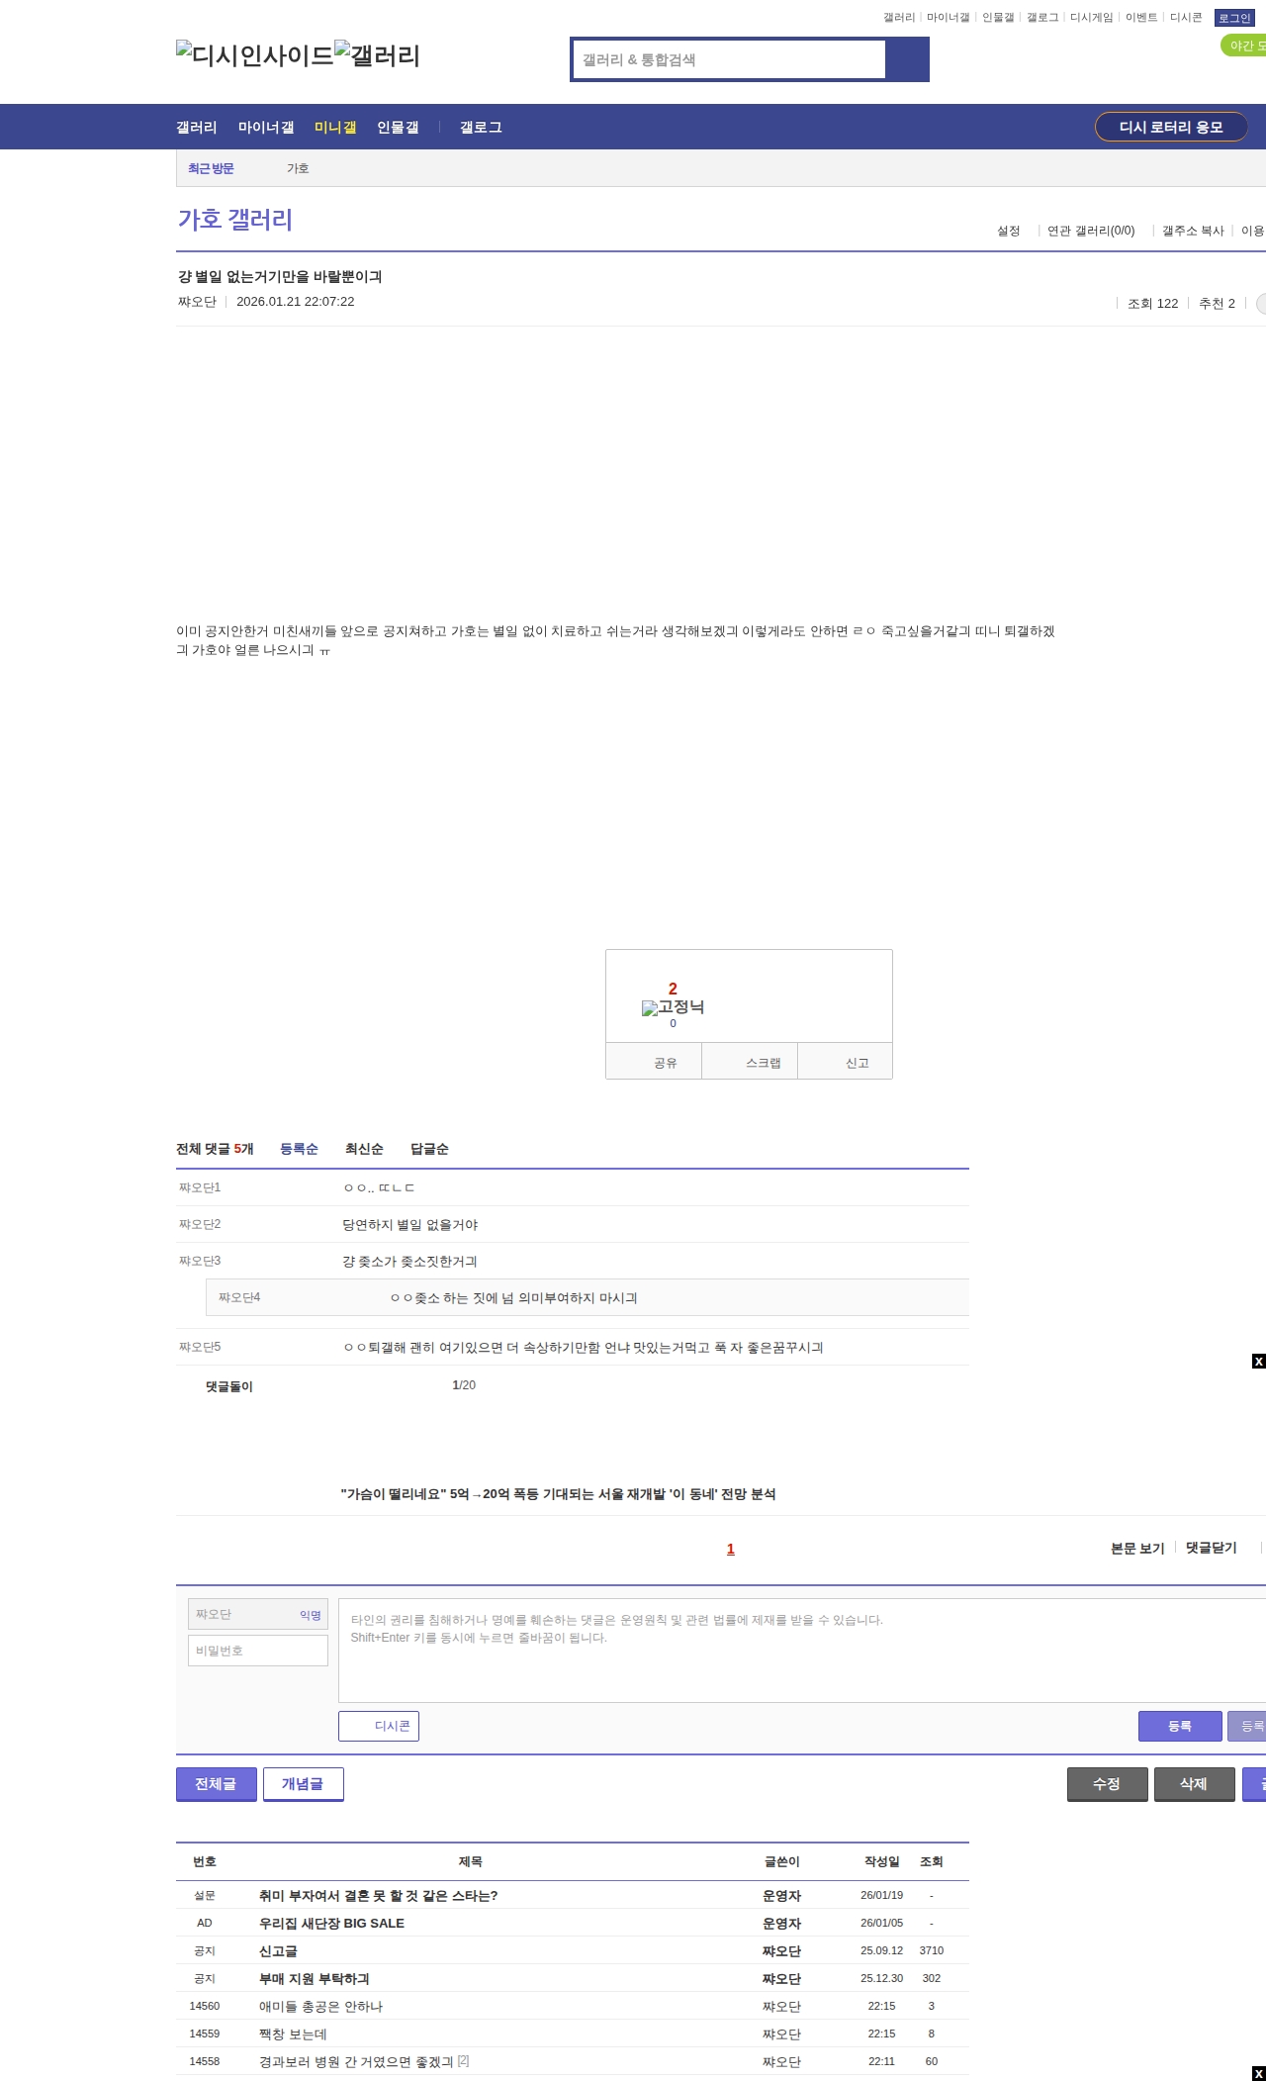This screenshot has height=2081, width=1266.
Task: Focus the 비밀번호 field in the comment form
Action: point(258,1651)
